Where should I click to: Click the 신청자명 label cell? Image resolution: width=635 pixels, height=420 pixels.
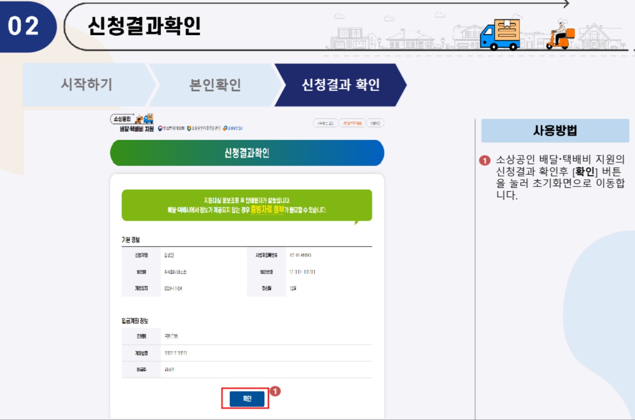click(x=142, y=255)
